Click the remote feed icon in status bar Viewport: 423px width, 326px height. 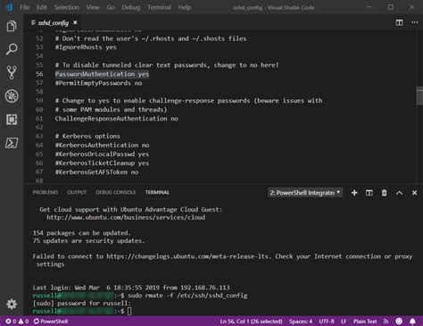tap(386, 322)
